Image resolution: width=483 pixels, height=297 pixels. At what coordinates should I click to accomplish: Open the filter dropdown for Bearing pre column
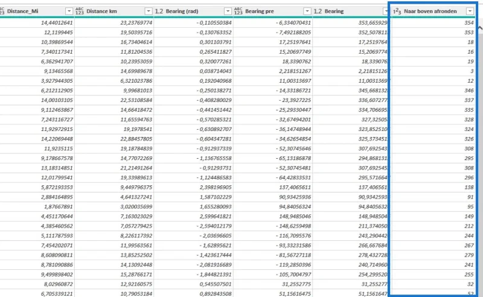(307, 11)
